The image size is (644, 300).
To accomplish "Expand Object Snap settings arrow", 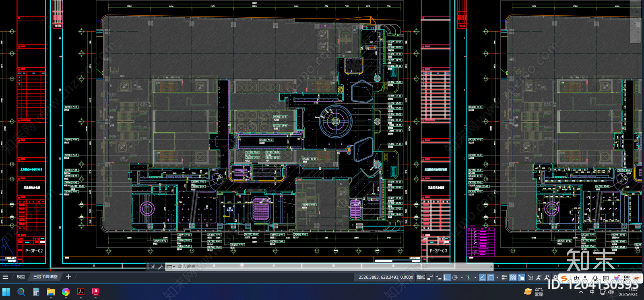I will (497, 277).
